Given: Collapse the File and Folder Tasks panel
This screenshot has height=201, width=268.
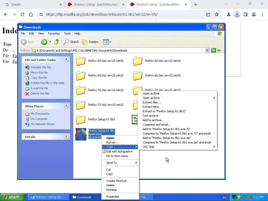Looking at the screenshot, I should coord(66,59).
